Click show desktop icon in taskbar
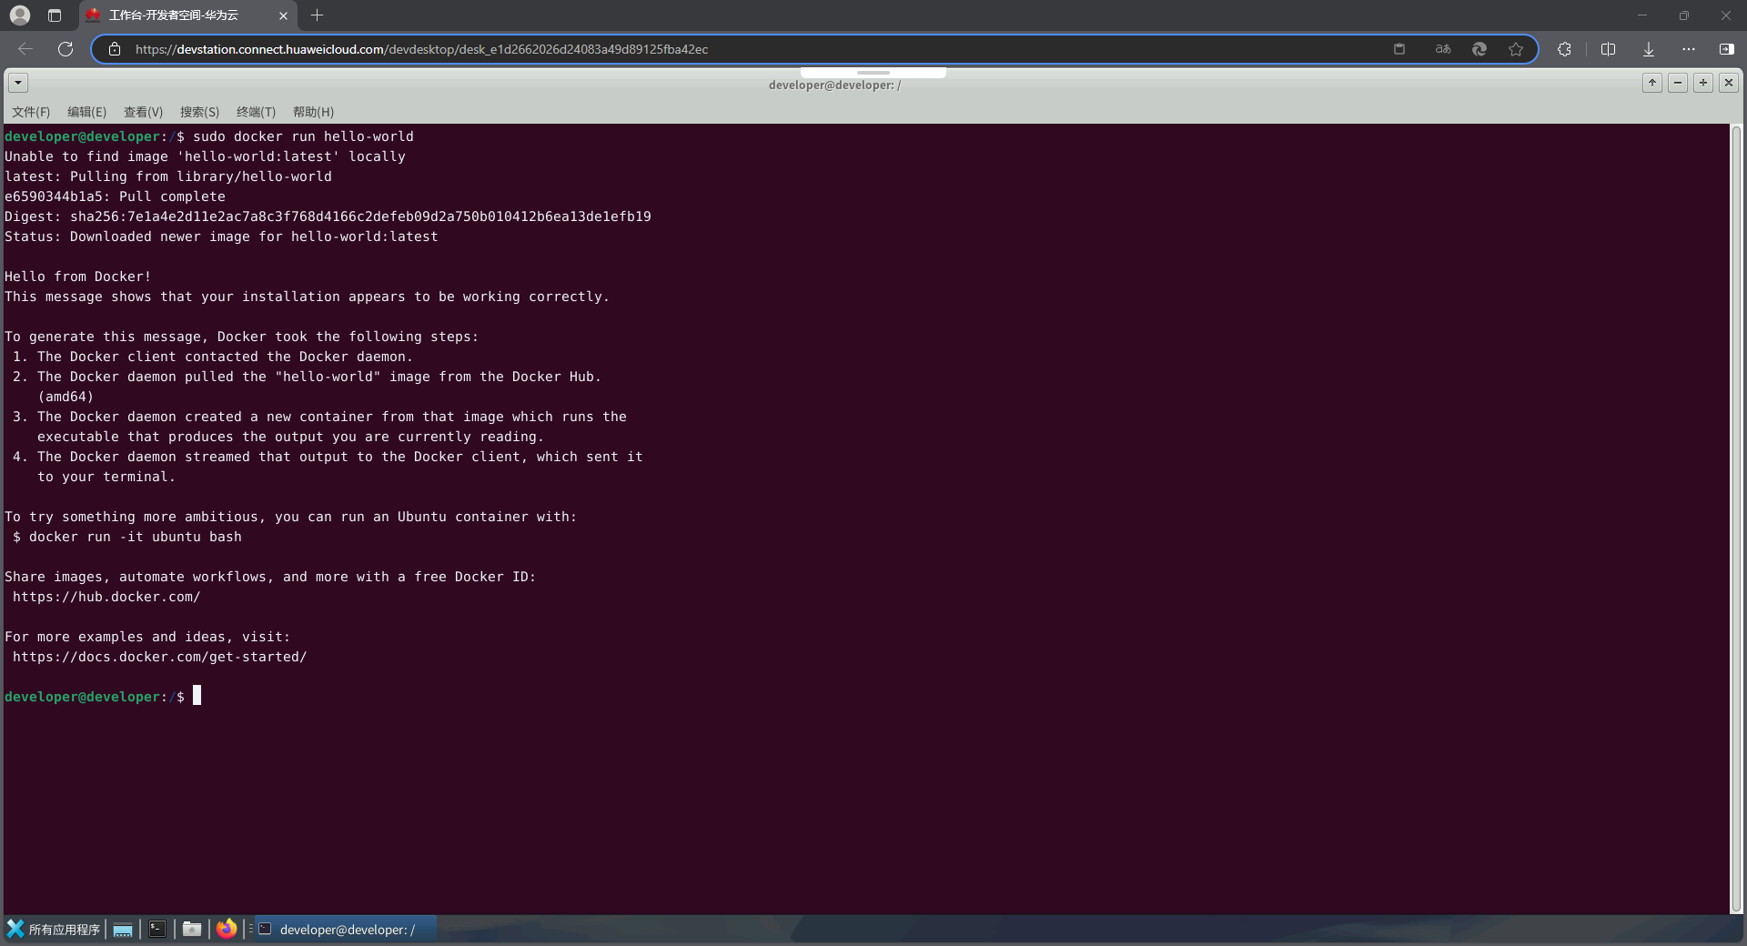The image size is (1747, 946). coord(123,929)
